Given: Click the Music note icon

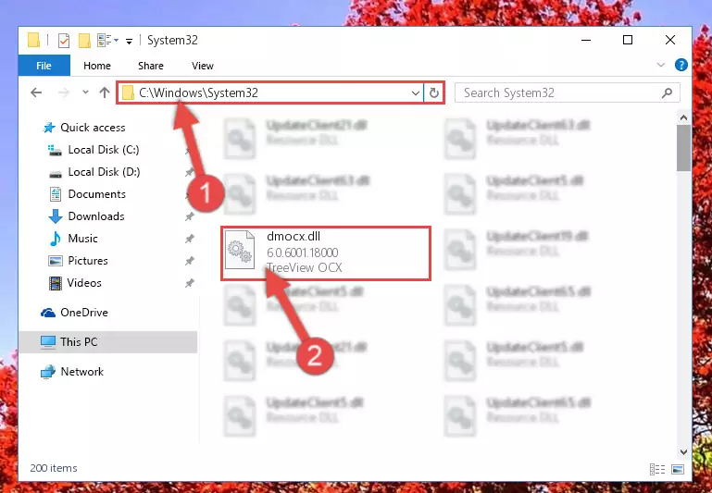Looking at the screenshot, I should (x=55, y=239).
